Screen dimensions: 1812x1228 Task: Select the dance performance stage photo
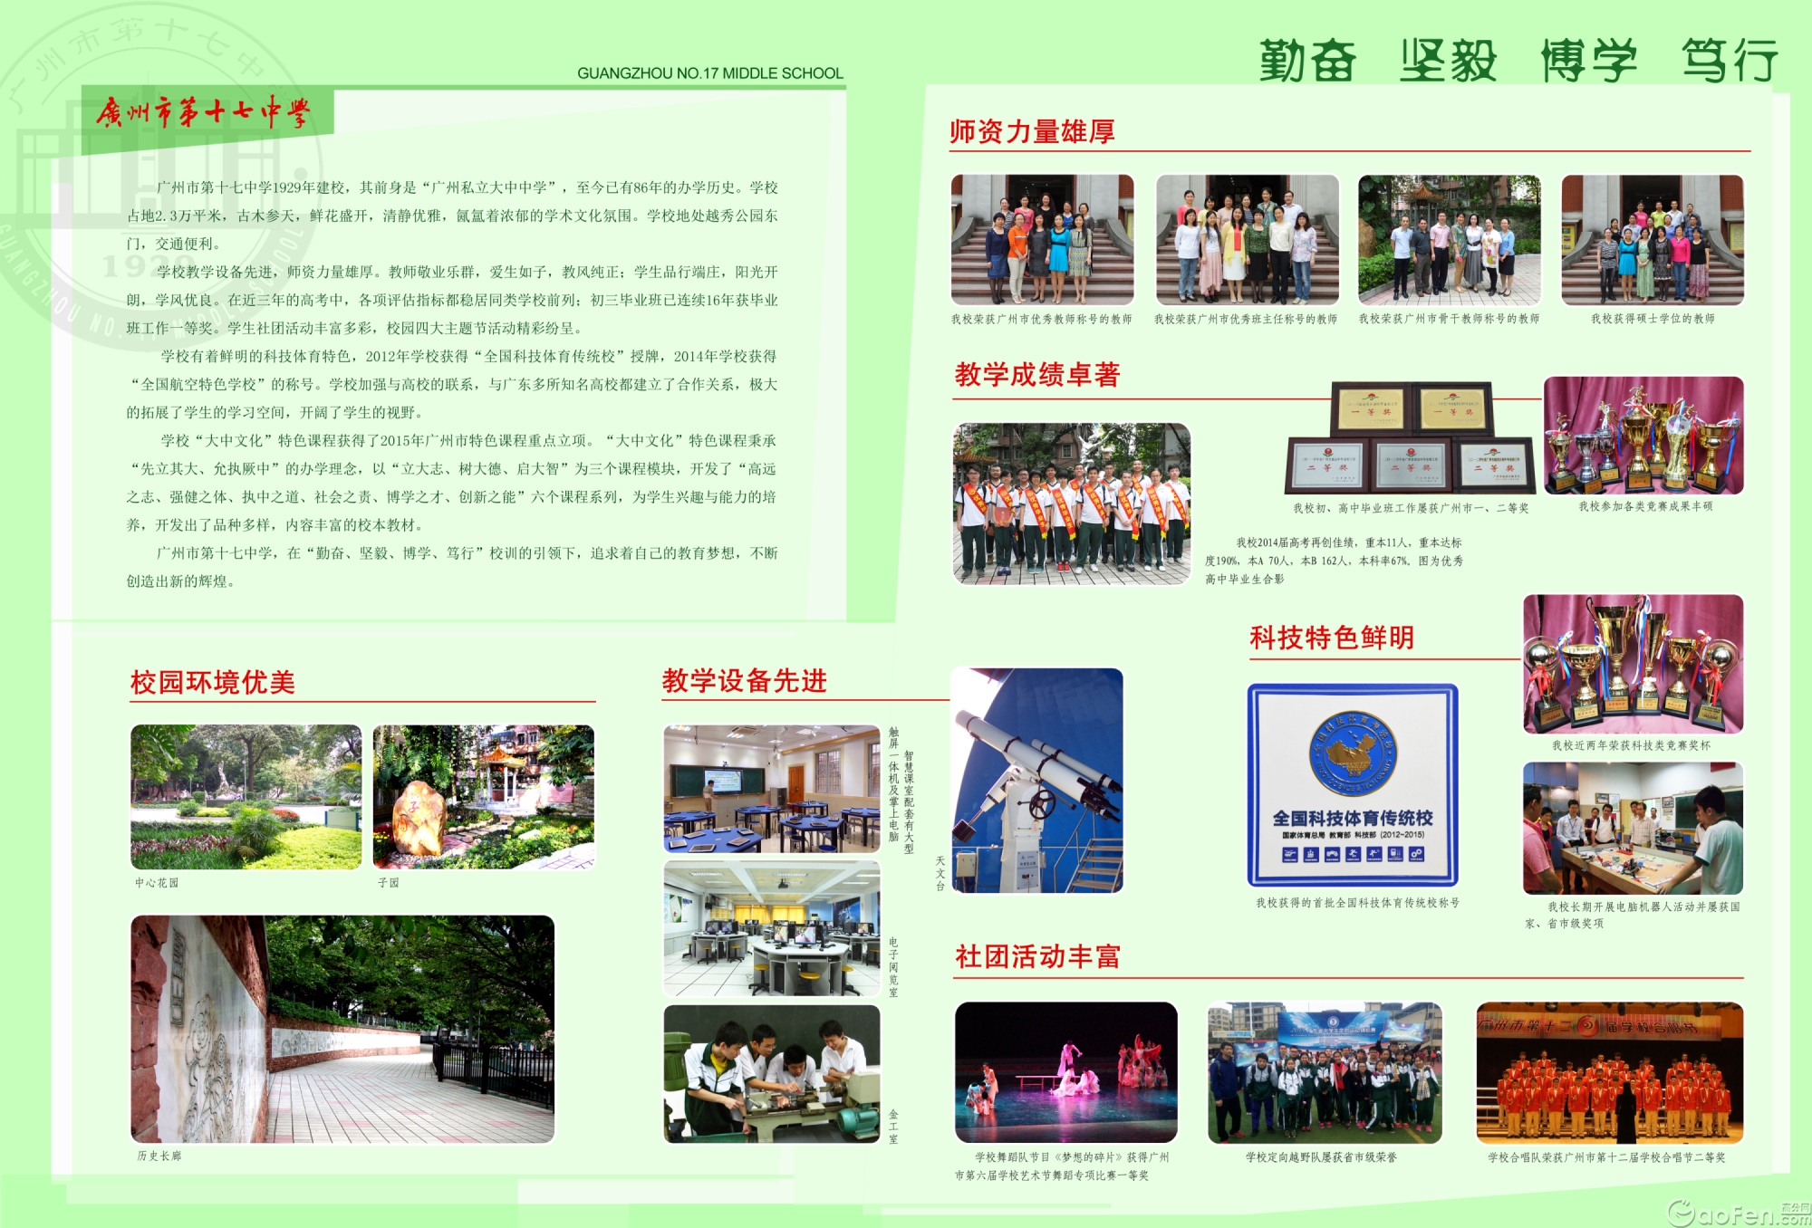point(1066,1072)
